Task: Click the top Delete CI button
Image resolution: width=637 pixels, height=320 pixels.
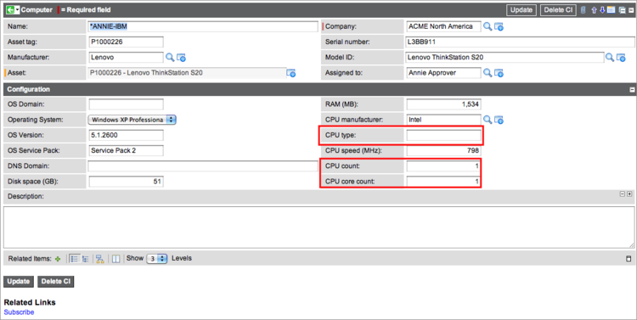Action: (x=558, y=10)
